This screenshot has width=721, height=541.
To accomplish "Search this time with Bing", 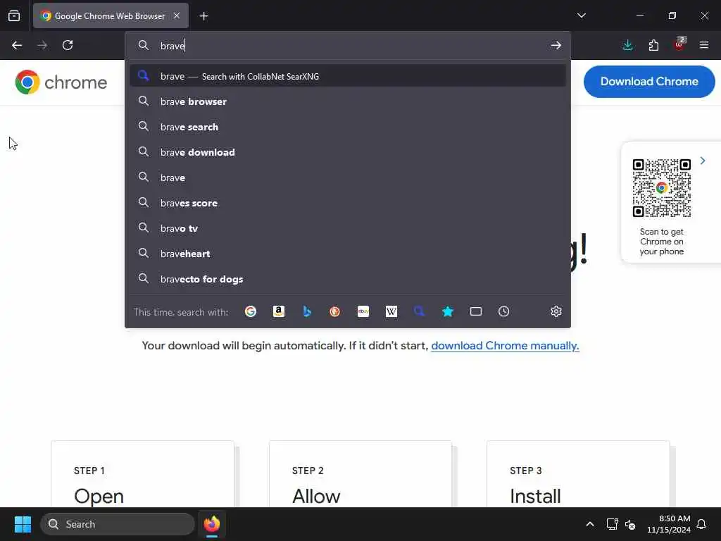I will [307, 311].
